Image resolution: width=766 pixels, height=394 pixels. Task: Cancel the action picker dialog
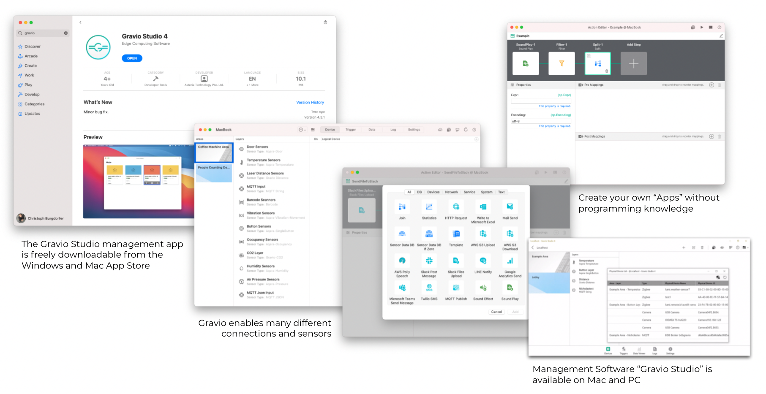pyautogui.click(x=496, y=312)
